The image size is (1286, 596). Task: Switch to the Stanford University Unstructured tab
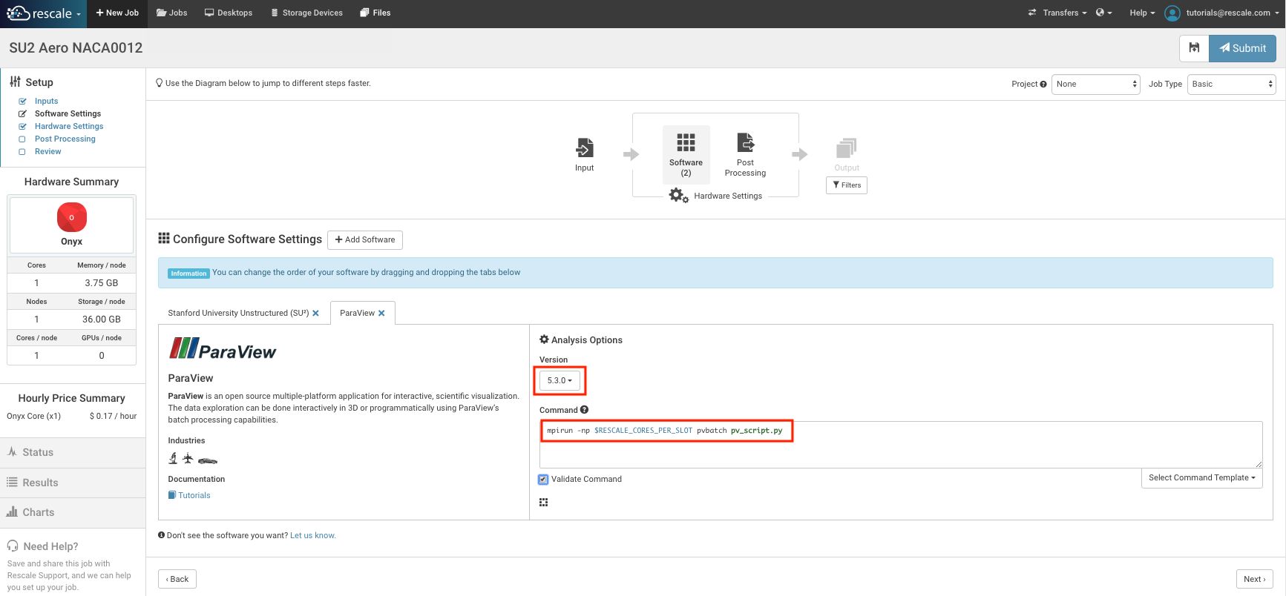coord(237,314)
